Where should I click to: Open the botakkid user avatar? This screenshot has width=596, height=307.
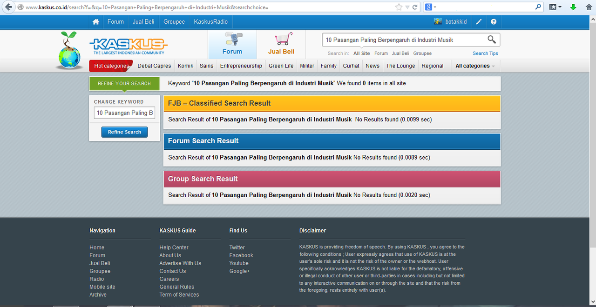tap(438, 21)
